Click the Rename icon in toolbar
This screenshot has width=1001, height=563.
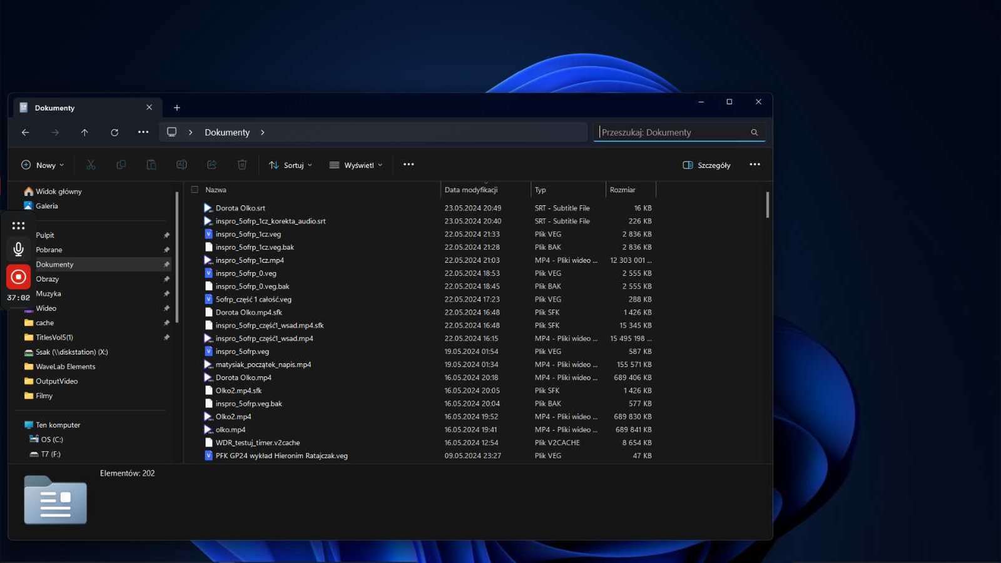[181, 165]
